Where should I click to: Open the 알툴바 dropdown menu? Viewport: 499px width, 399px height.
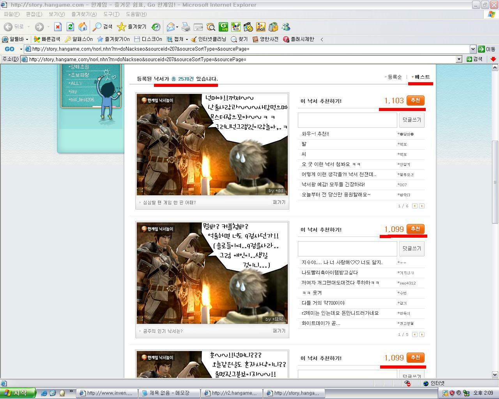tap(27, 39)
